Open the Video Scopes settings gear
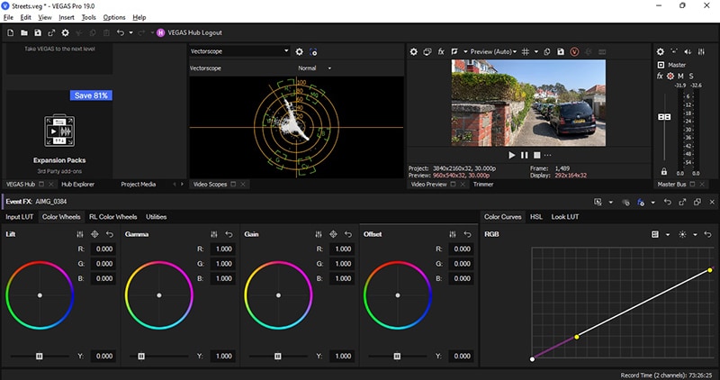The image size is (720, 380). [x=300, y=52]
